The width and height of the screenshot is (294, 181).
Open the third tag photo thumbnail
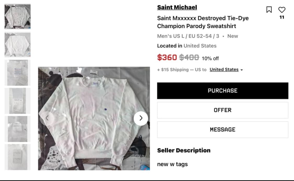pos(17,73)
